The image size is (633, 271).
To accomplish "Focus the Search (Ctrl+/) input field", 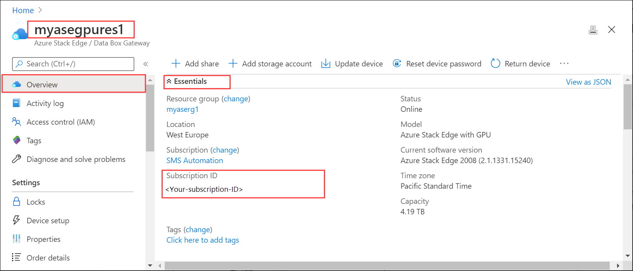I will tap(73, 64).
